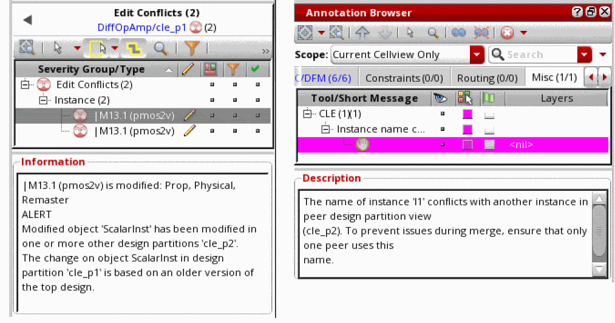This screenshot has height=323, width=615.
Task: Click the back arrow in Edit Conflicts panel
Action: (x=27, y=20)
